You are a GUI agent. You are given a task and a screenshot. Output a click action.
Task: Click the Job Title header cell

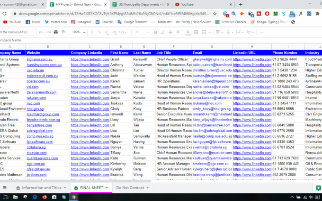tap(173, 52)
